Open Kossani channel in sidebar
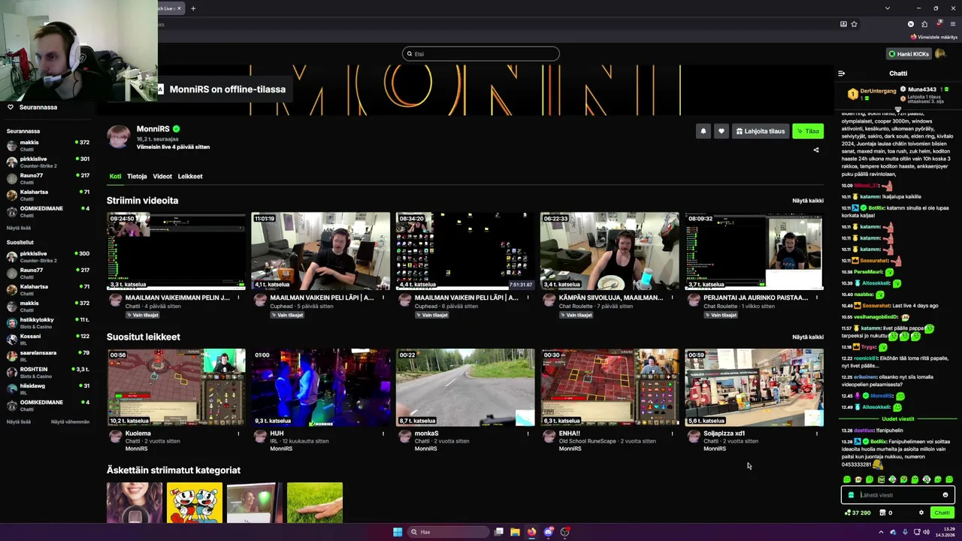 (x=47, y=340)
